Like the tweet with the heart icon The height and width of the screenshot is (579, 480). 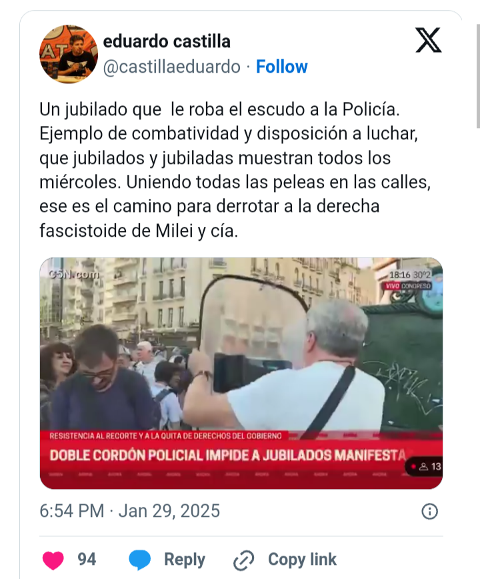[53, 560]
